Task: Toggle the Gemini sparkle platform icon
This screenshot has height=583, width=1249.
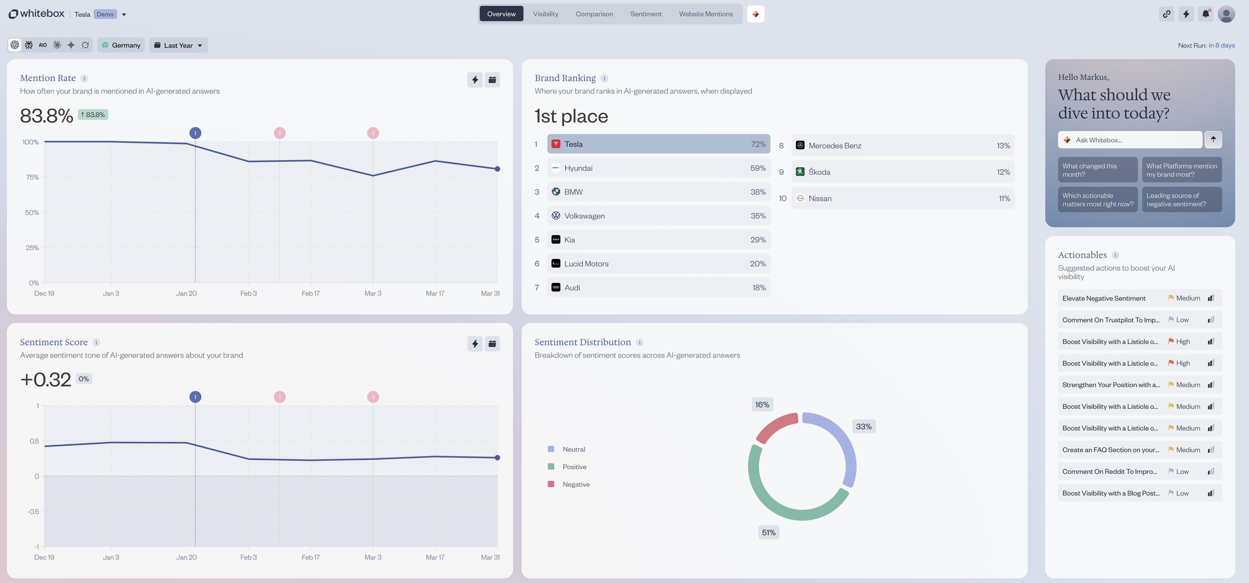Action: [x=71, y=45]
